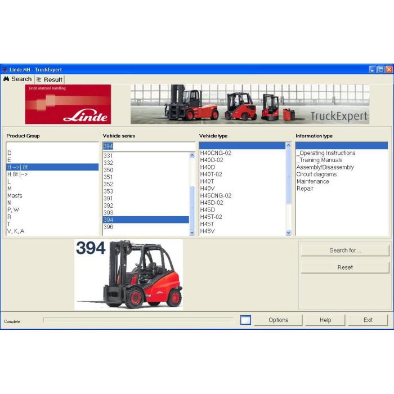Select vehicle type H40V
This screenshot has width=394, height=394.
click(x=242, y=189)
